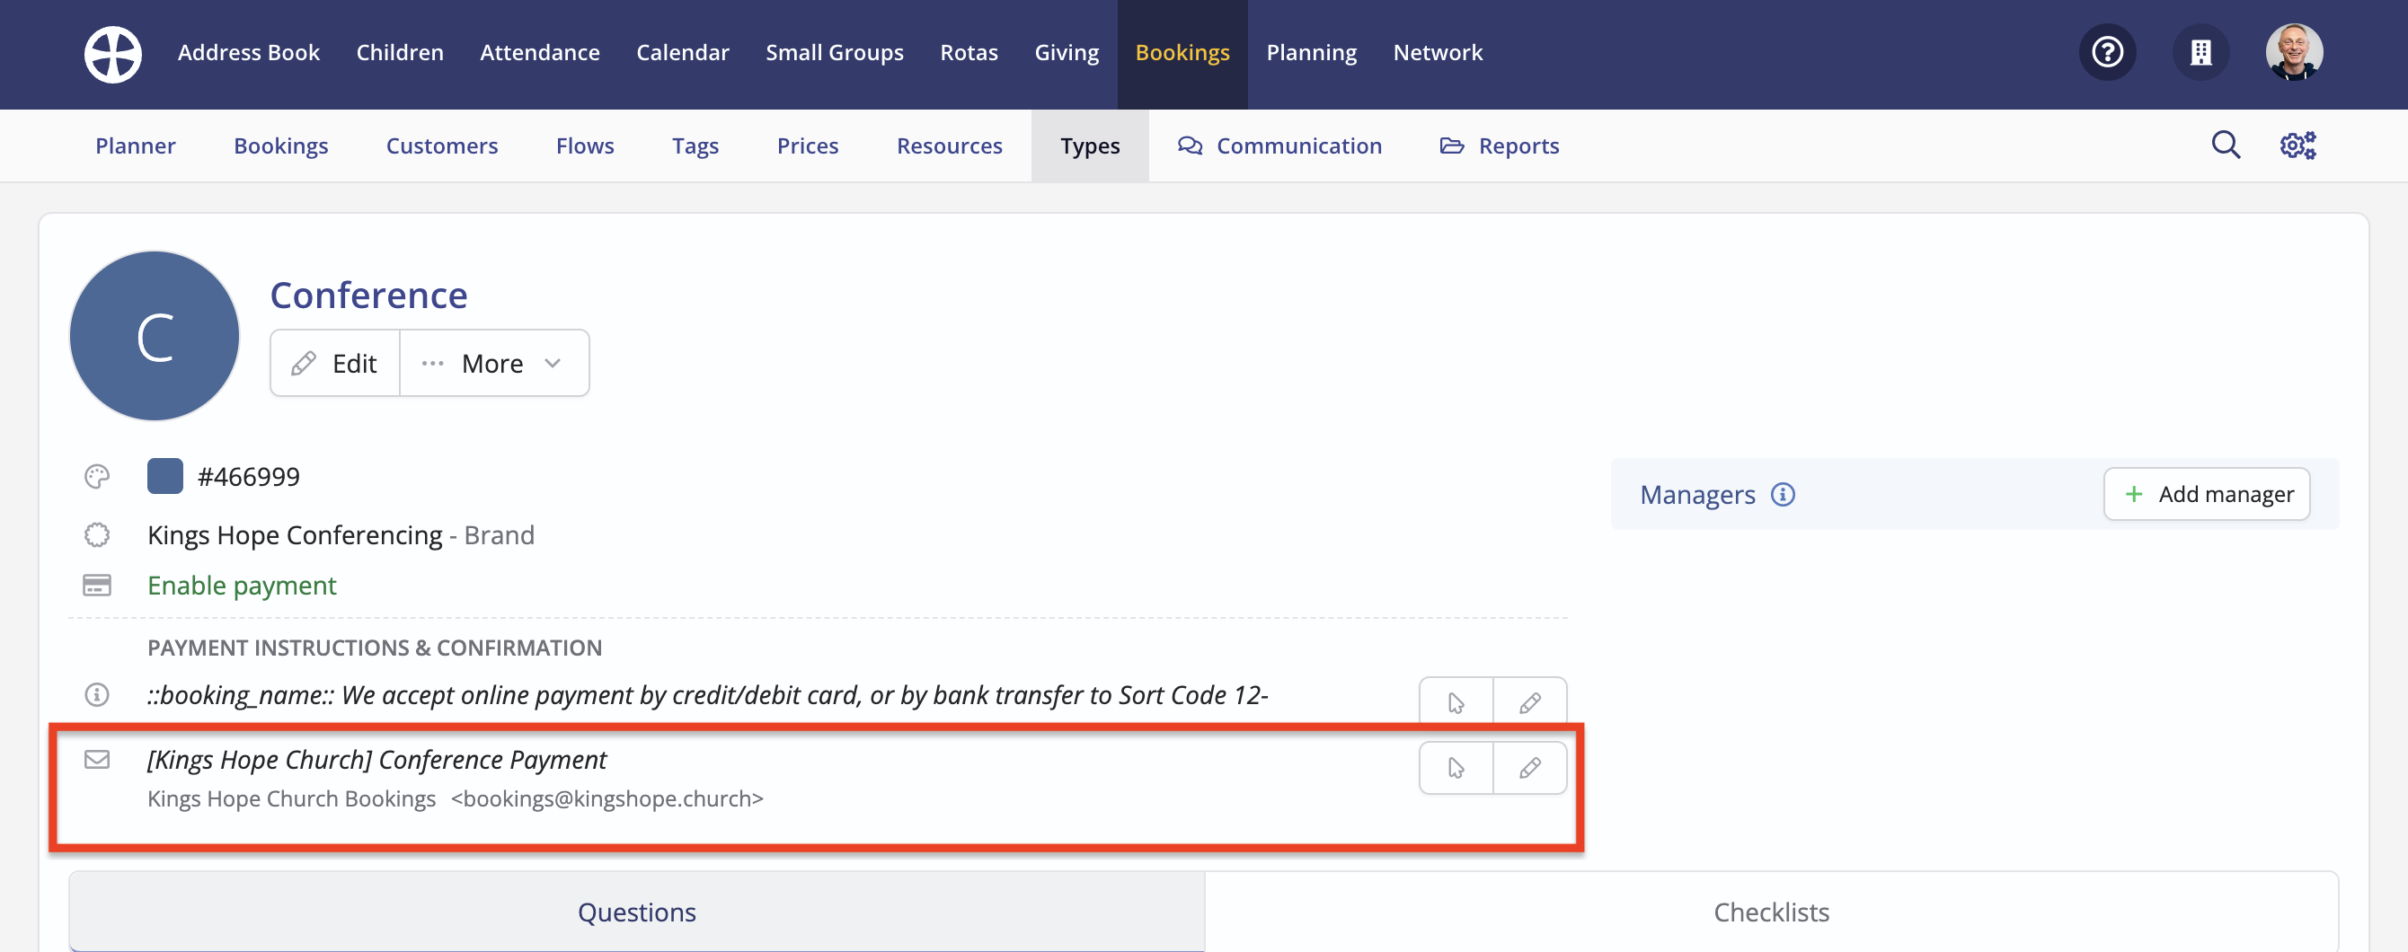This screenshot has width=2408, height=952.
Task: Preview the payment instructions with cursor icon
Action: pyautogui.click(x=1456, y=701)
